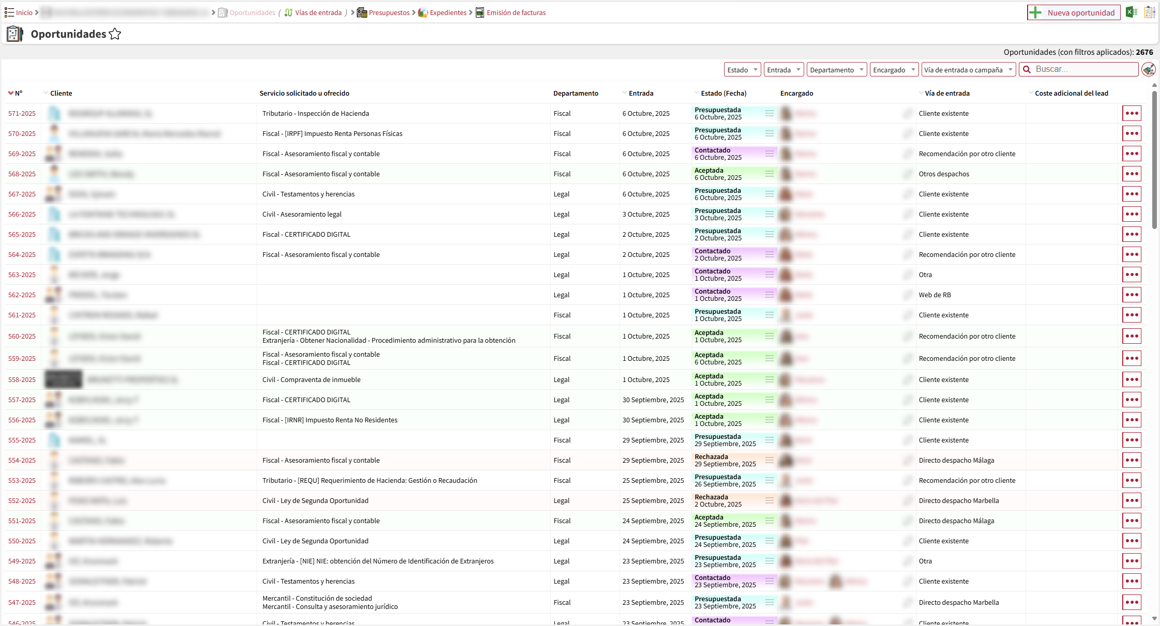Viewport: 1160px width, 626px height.
Task: Expand the Encargado filter dropdown
Action: pos(894,70)
